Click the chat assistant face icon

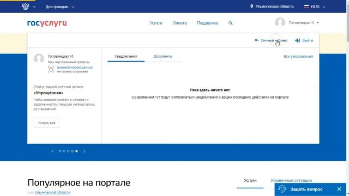(282, 189)
